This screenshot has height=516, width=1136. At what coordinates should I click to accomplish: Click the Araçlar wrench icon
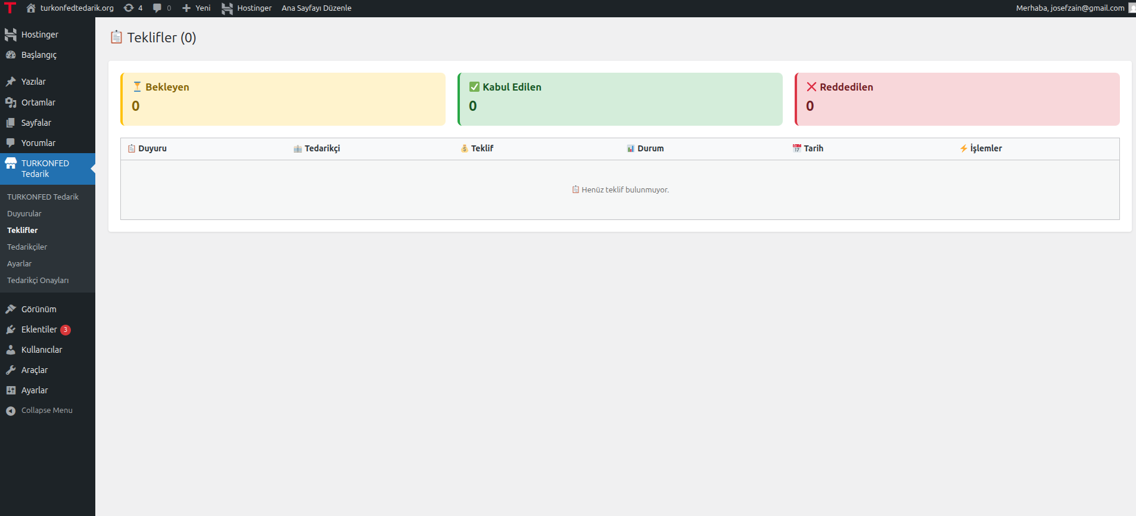pos(11,370)
